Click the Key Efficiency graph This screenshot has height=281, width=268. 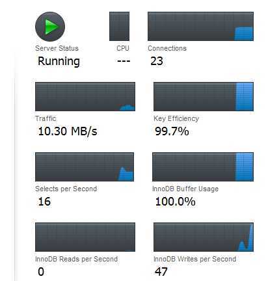[x=204, y=96]
